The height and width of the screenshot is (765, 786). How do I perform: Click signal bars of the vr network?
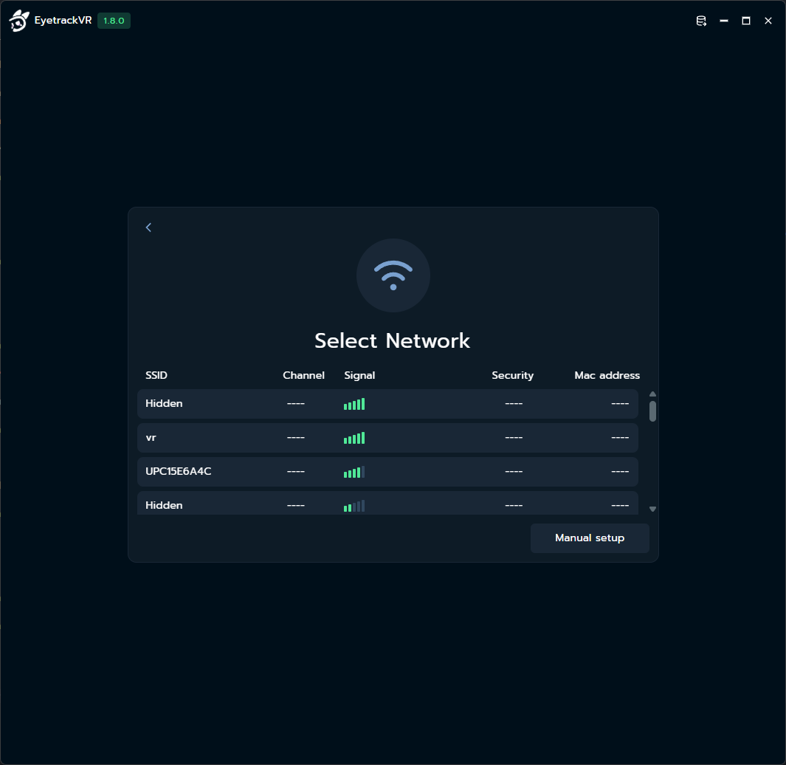[x=354, y=438]
